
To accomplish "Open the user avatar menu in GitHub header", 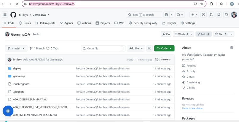I will (x=234, y=15).
